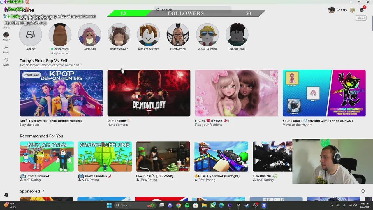Click See All for connections

(361, 18)
